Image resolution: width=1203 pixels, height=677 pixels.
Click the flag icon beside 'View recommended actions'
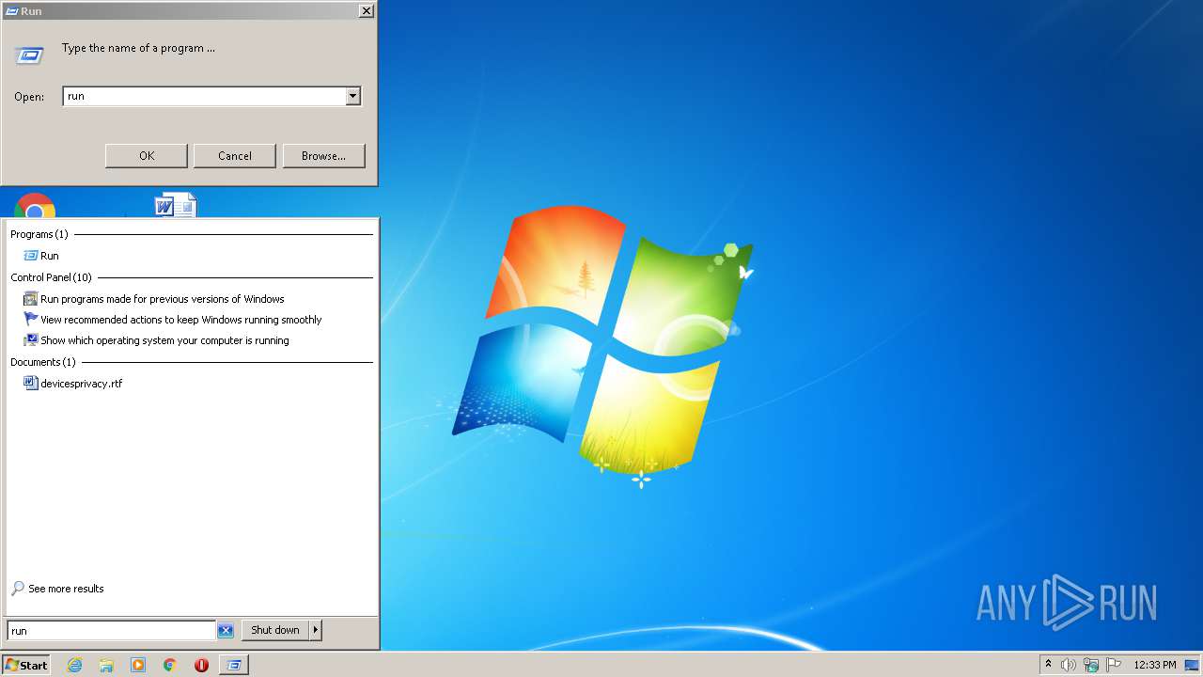[x=30, y=320]
